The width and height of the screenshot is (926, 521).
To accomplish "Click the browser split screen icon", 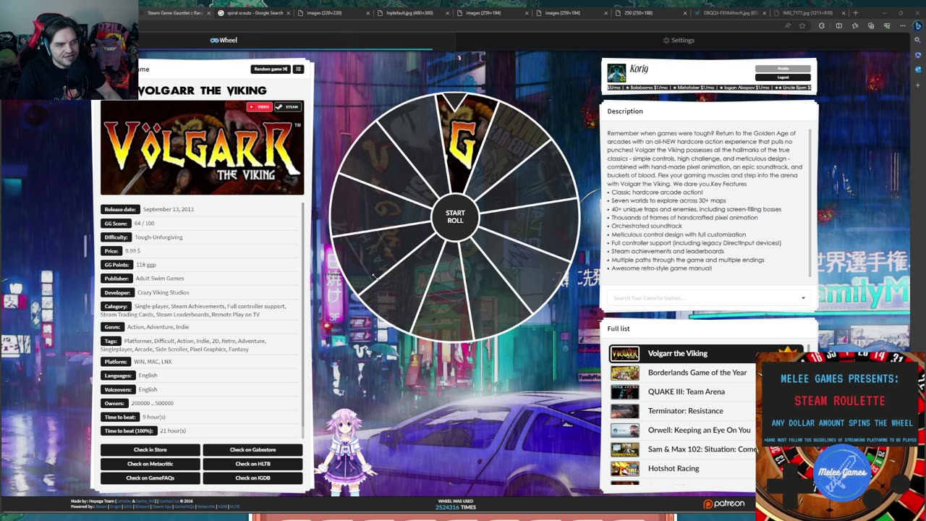I will click(838, 26).
